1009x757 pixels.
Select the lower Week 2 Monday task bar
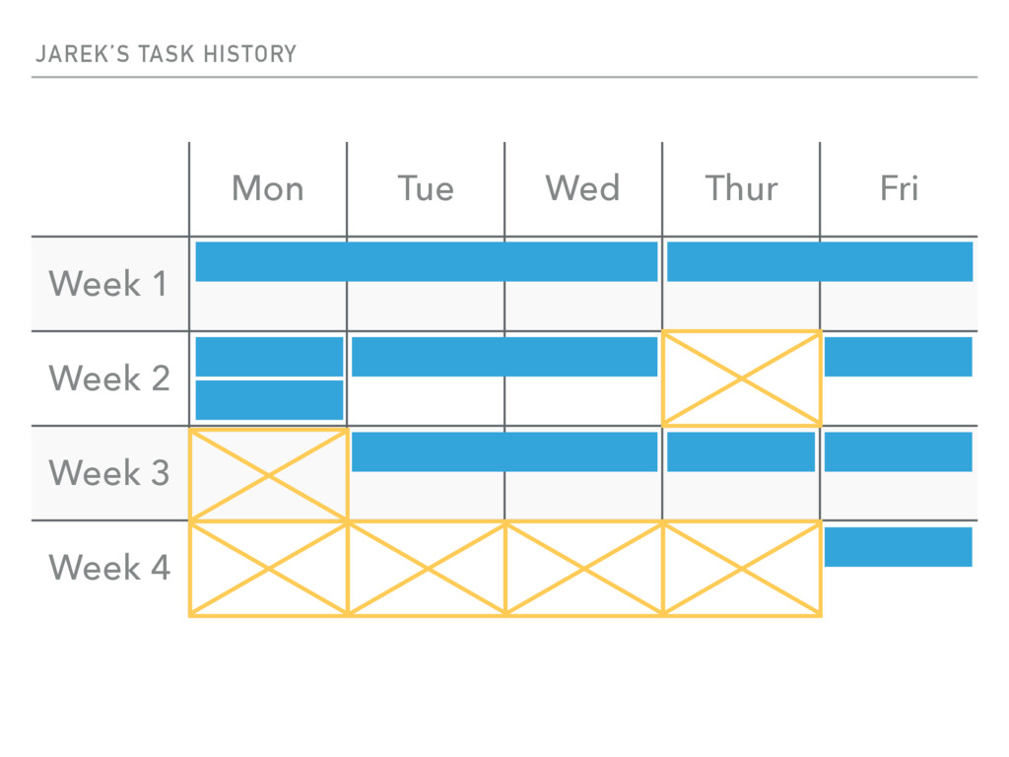coord(269,400)
